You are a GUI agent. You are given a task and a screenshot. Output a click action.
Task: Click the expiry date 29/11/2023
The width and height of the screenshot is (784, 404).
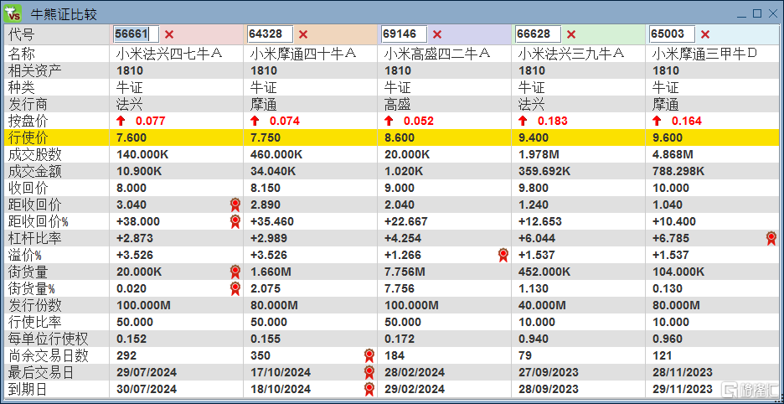(682, 390)
